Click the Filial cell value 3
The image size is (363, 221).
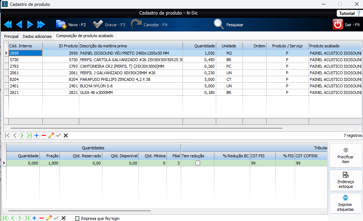tap(173, 163)
